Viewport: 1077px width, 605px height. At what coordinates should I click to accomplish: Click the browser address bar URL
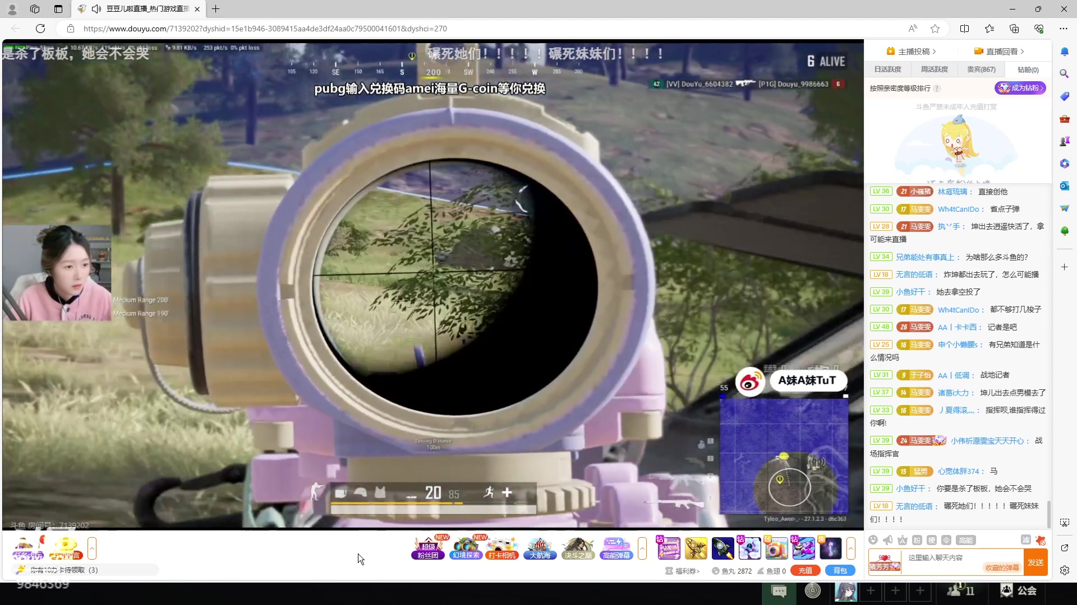click(x=265, y=29)
